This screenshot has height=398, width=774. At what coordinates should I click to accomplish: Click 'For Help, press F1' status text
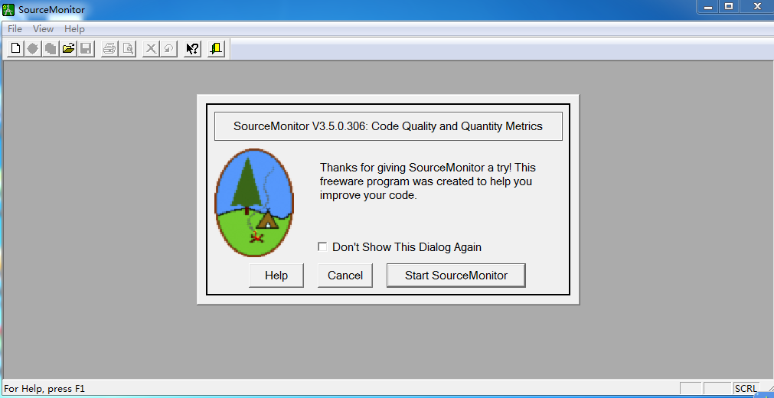[44, 389]
